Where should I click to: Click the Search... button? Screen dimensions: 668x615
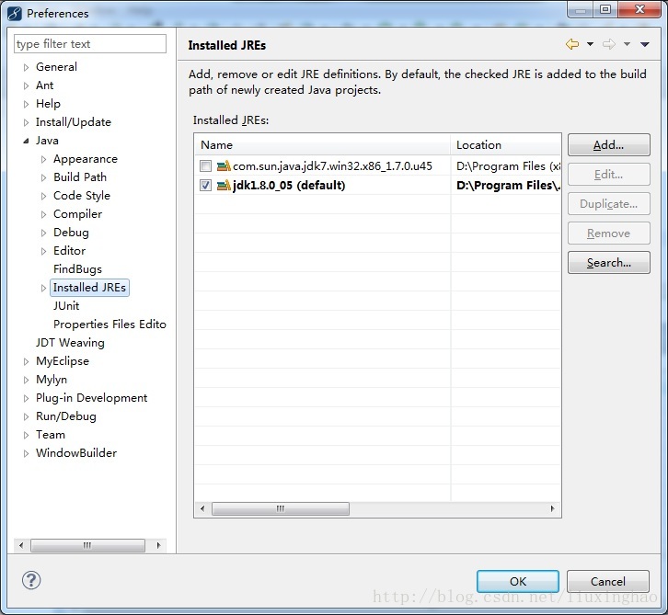click(x=609, y=263)
